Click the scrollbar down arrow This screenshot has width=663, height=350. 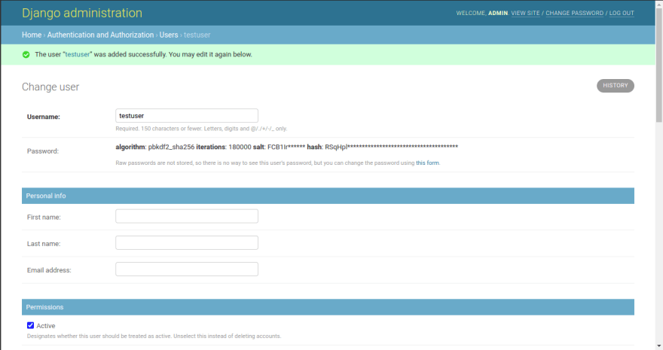[x=659, y=346]
